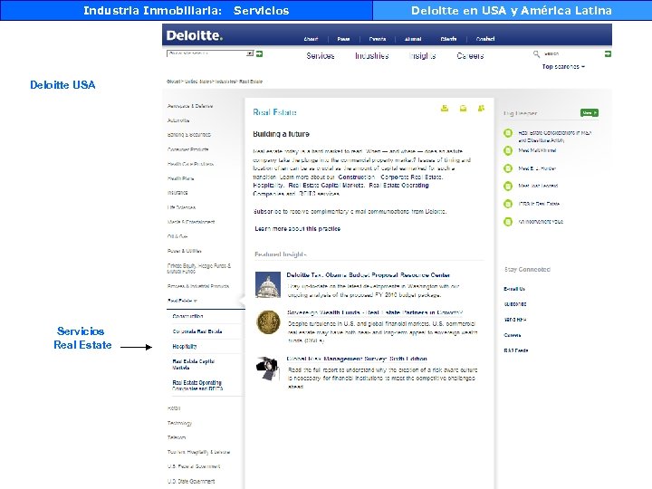Select Private Equity, Hedge Funds & Mutual Funds

(199, 268)
